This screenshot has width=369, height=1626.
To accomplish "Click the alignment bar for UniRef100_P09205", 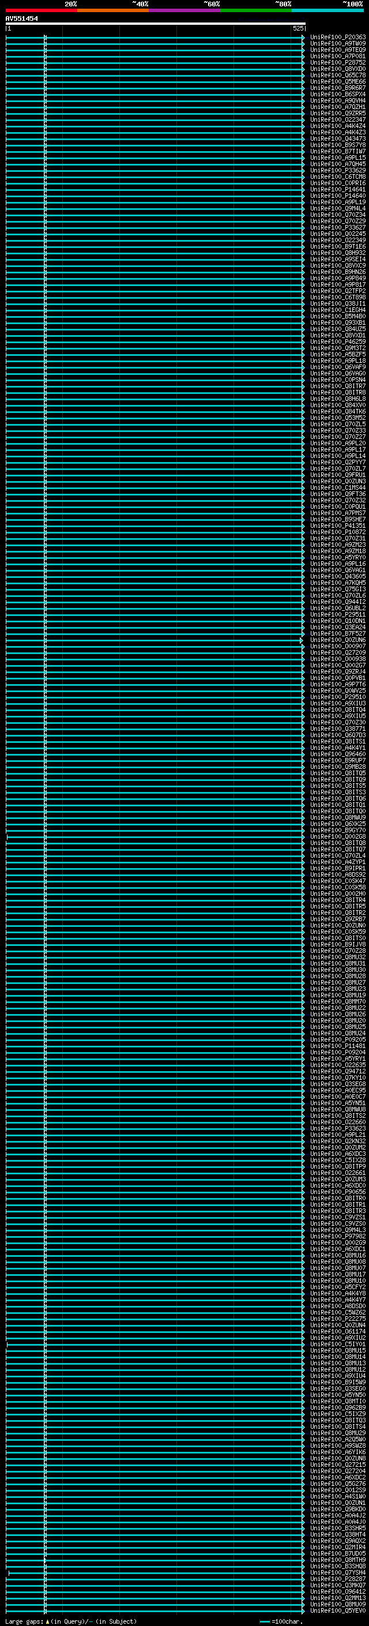I will tap(155, 1039).
